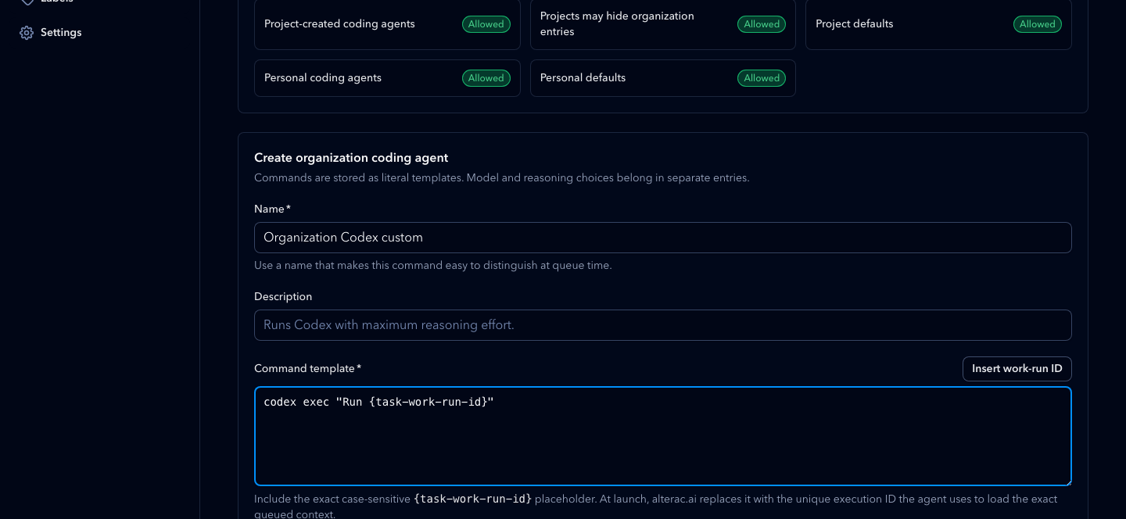Click the {task-work-run-id} placeholder in help text

click(x=473, y=499)
